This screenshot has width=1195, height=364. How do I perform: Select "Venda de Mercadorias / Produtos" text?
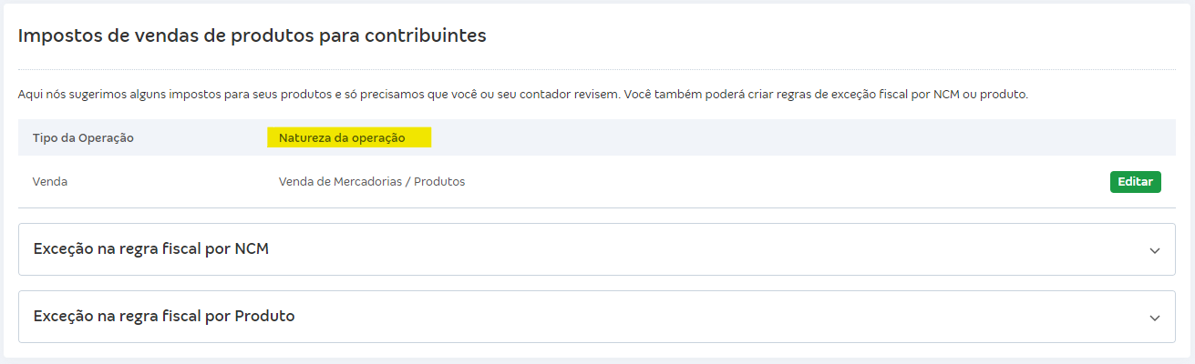pos(371,182)
